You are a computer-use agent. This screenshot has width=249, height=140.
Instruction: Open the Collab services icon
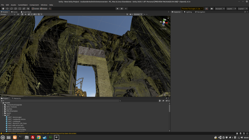pyautogui.click(x=207, y=9)
